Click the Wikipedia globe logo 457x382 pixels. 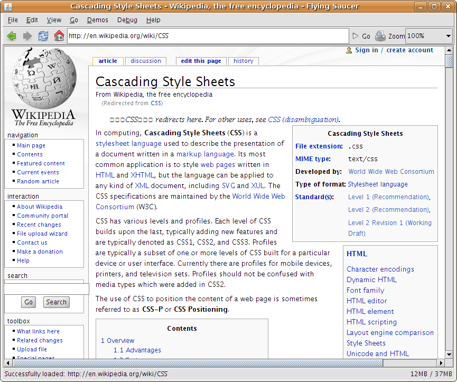[44, 78]
